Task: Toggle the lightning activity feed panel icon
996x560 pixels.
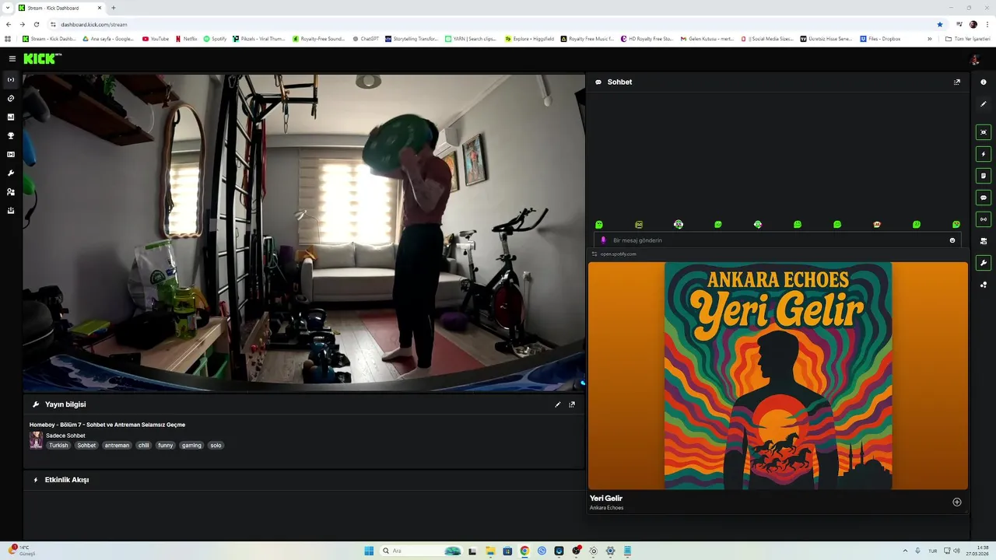Action: [984, 154]
